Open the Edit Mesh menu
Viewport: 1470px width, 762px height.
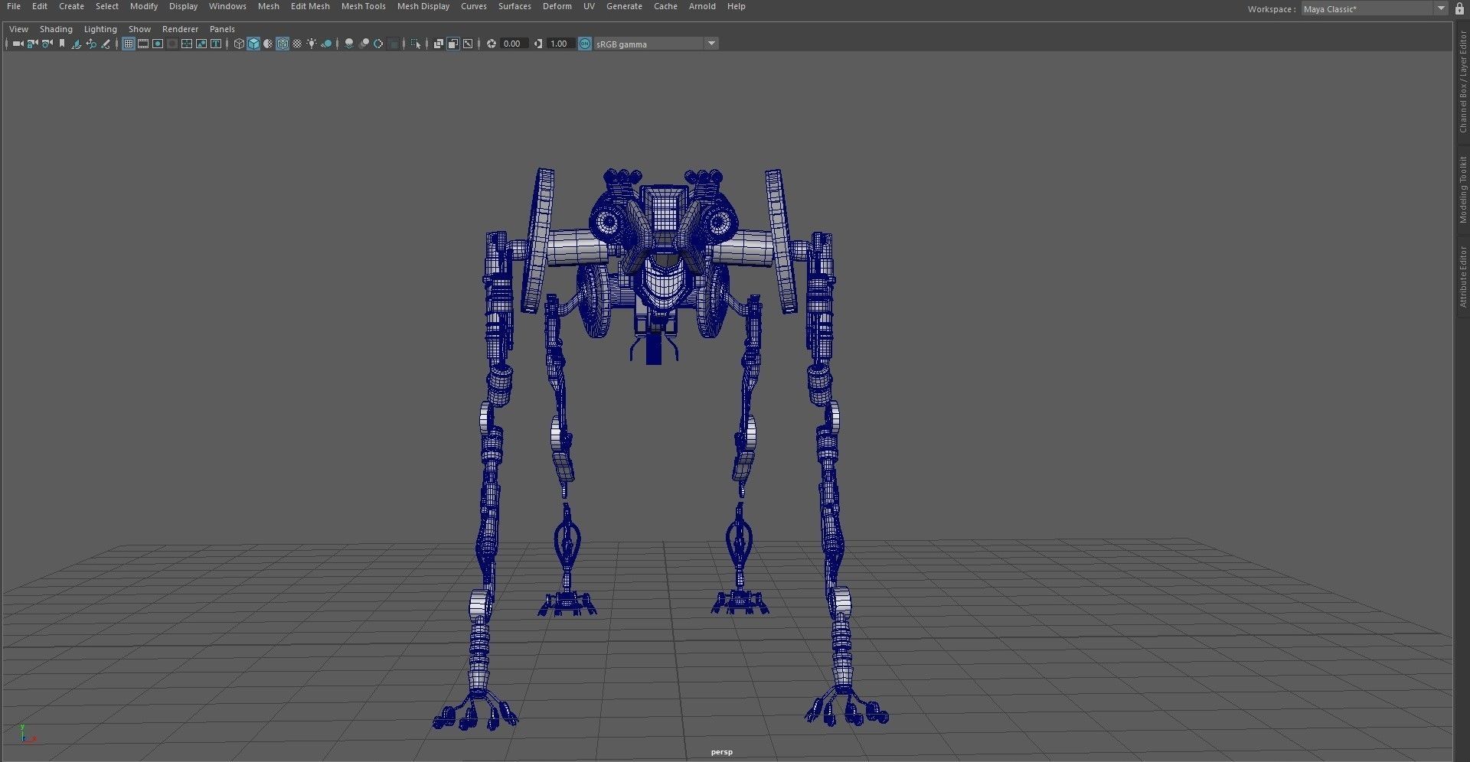tap(310, 6)
